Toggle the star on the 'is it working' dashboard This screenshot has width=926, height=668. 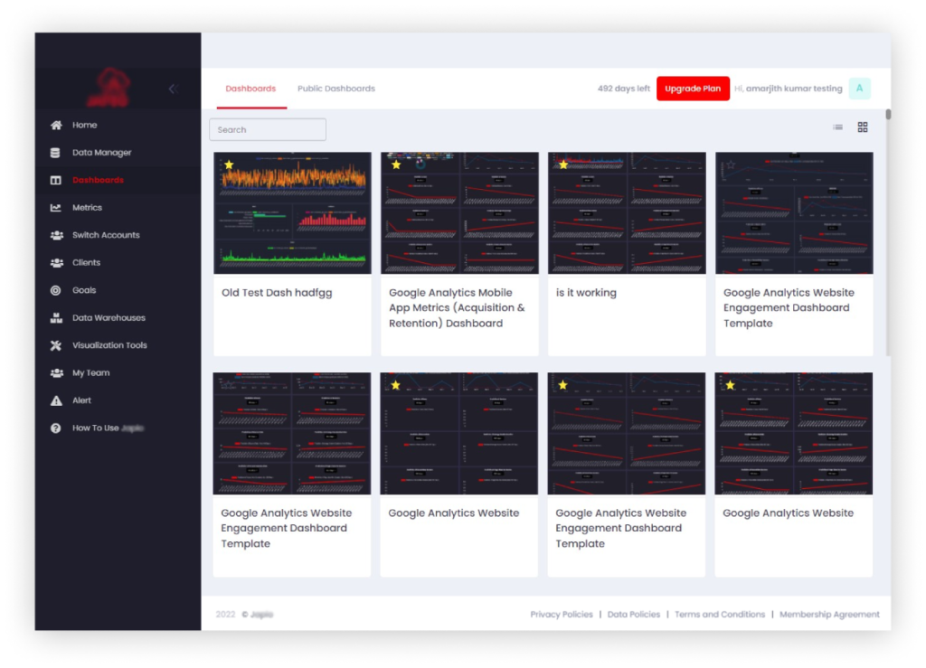(562, 164)
